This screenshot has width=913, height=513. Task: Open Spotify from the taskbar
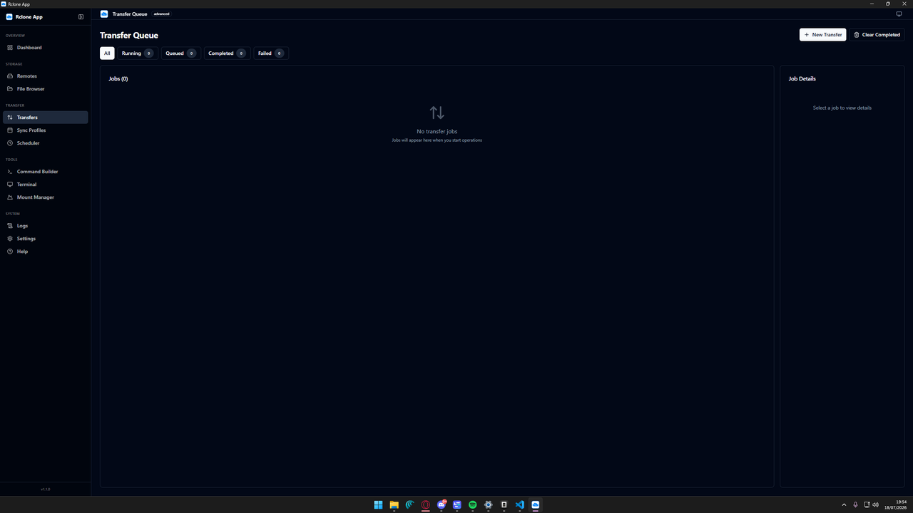point(472,504)
